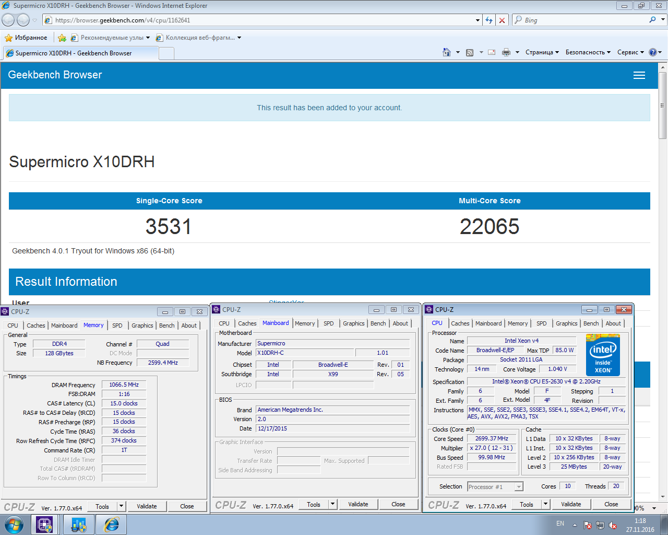Open Graphics tab in CPU CPU-Z window
668x535 pixels.
(567, 323)
